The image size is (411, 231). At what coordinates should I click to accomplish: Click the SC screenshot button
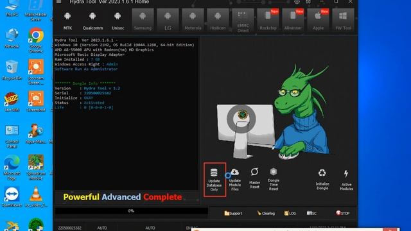point(311,213)
